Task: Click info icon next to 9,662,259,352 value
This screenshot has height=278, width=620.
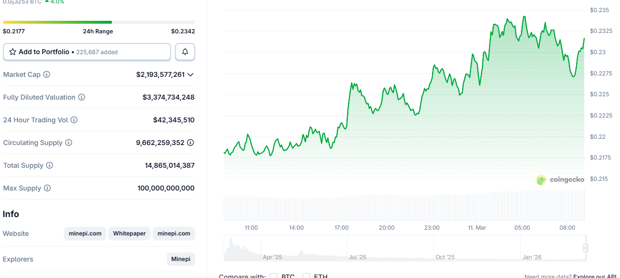Action: point(190,143)
